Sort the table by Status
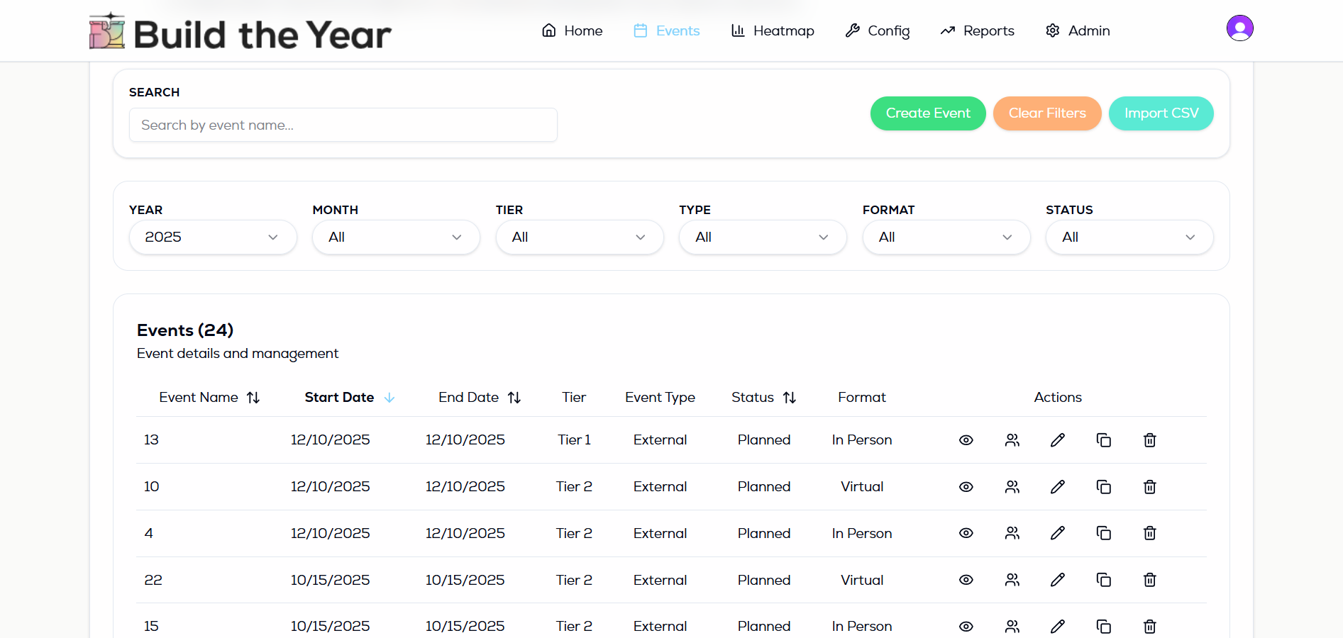The height and width of the screenshot is (638, 1343). [763, 398]
